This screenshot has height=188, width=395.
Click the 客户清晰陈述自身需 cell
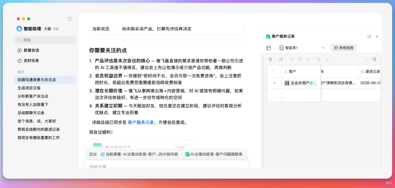coord(339,83)
